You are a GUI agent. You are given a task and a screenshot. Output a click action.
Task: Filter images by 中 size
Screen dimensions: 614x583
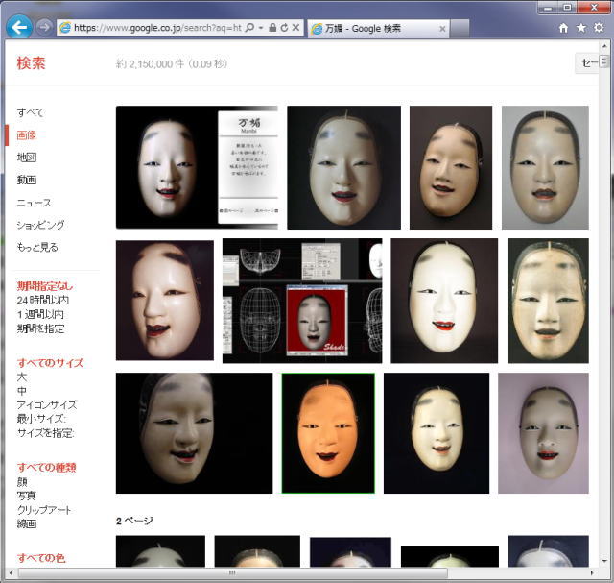point(22,391)
